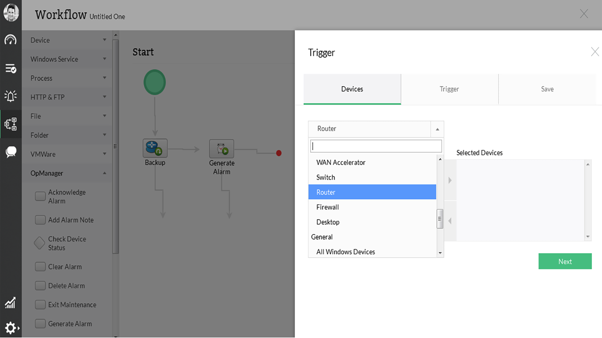This screenshot has height=338, width=602.
Task: Open the Reports chart icon at bottom
Action: pos(11,302)
